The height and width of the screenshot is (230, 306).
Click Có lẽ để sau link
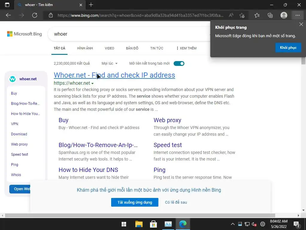coord(176,202)
